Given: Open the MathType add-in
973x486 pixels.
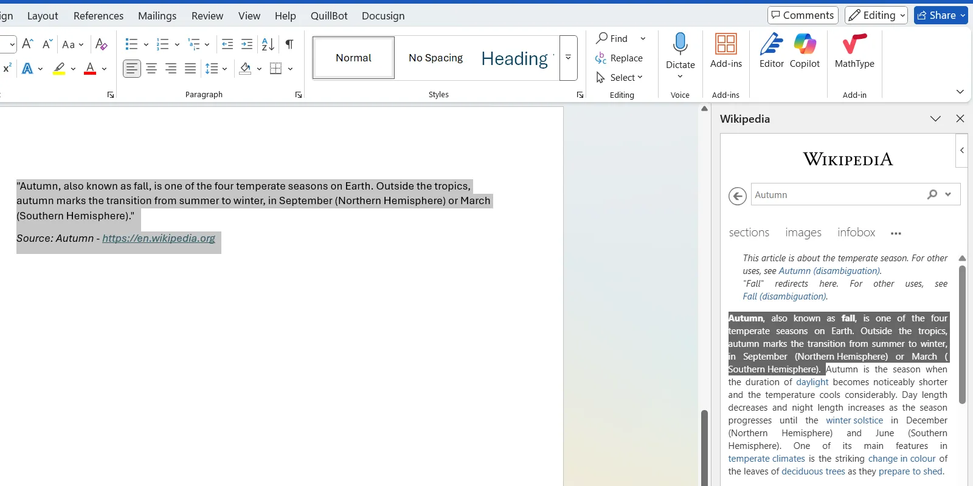Looking at the screenshot, I should pos(854,51).
